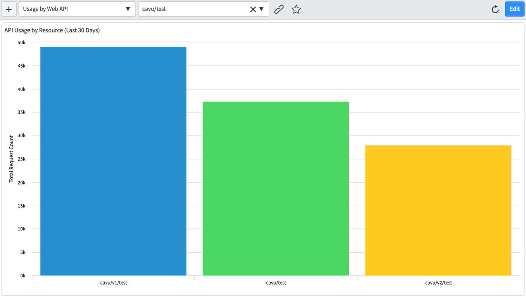Click the cavu/v1/test axis label
This screenshot has height=296, width=526.
(114, 283)
